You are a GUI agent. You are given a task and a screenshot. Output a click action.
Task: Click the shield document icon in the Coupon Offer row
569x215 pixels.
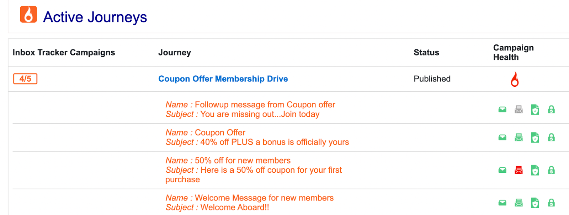pos(535,138)
